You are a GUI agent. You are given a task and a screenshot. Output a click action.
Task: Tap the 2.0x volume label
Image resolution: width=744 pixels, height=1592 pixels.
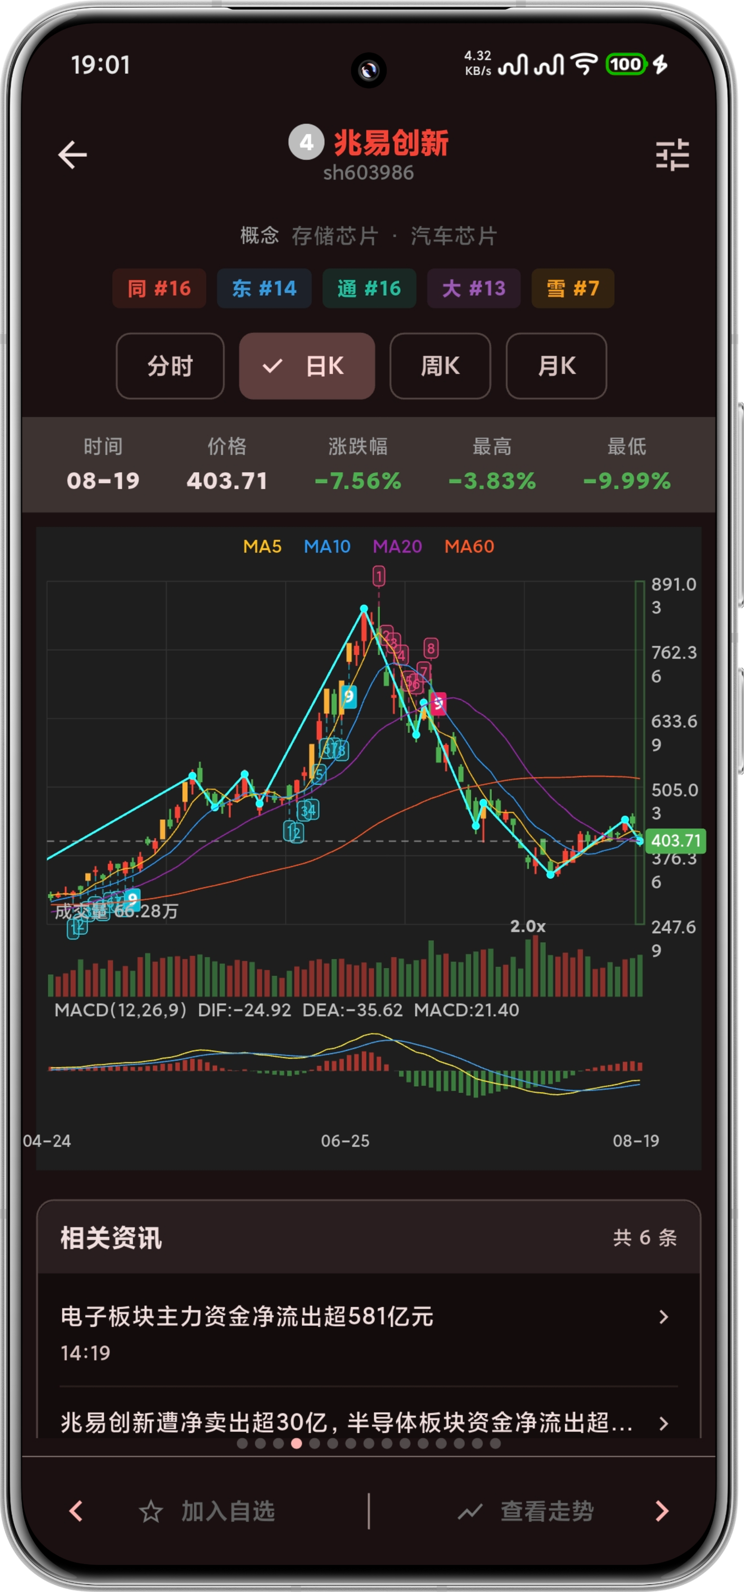528,926
